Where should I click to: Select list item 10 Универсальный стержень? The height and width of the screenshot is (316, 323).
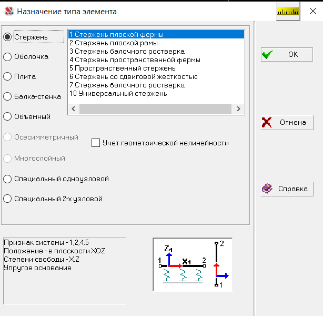point(156,94)
